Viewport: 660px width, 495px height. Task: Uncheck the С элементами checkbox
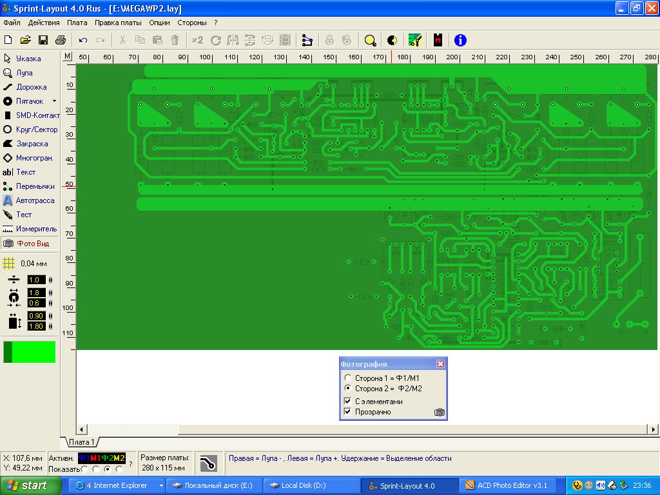[347, 401]
